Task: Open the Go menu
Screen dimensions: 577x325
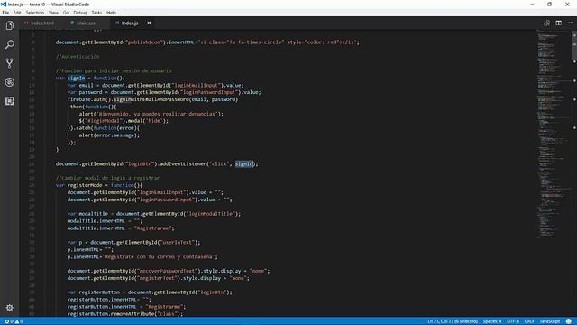Action: pos(66,13)
